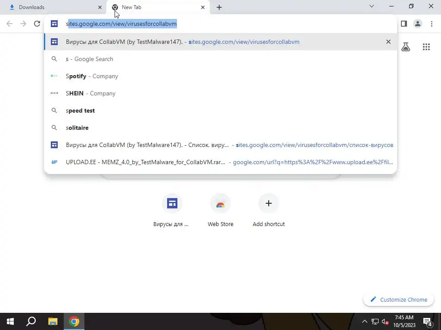
Task: Open the side panel icon
Action: point(404,24)
